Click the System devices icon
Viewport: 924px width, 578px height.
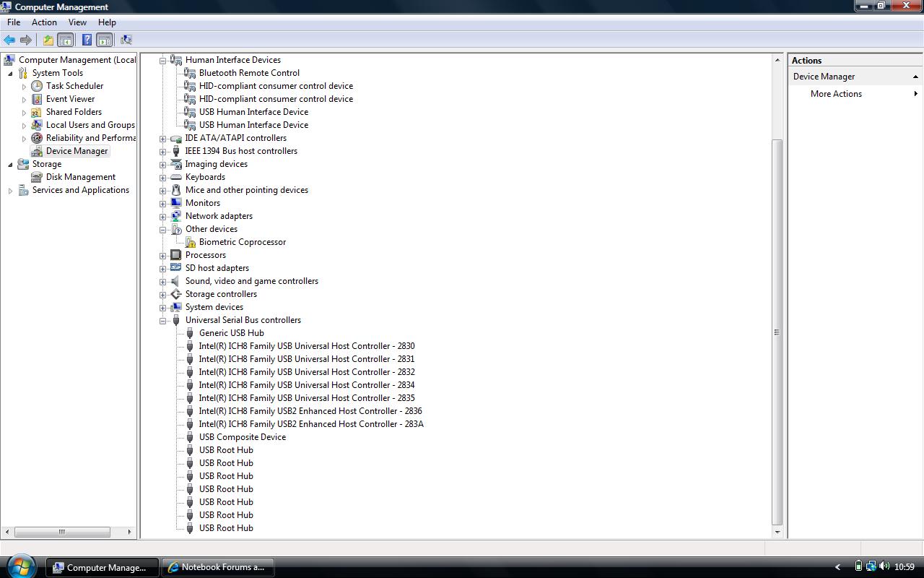point(176,307)
